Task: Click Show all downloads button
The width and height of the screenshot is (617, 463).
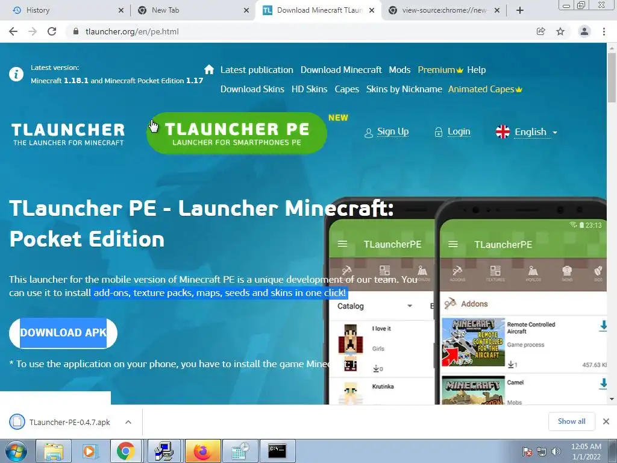Action: (571, 421)
